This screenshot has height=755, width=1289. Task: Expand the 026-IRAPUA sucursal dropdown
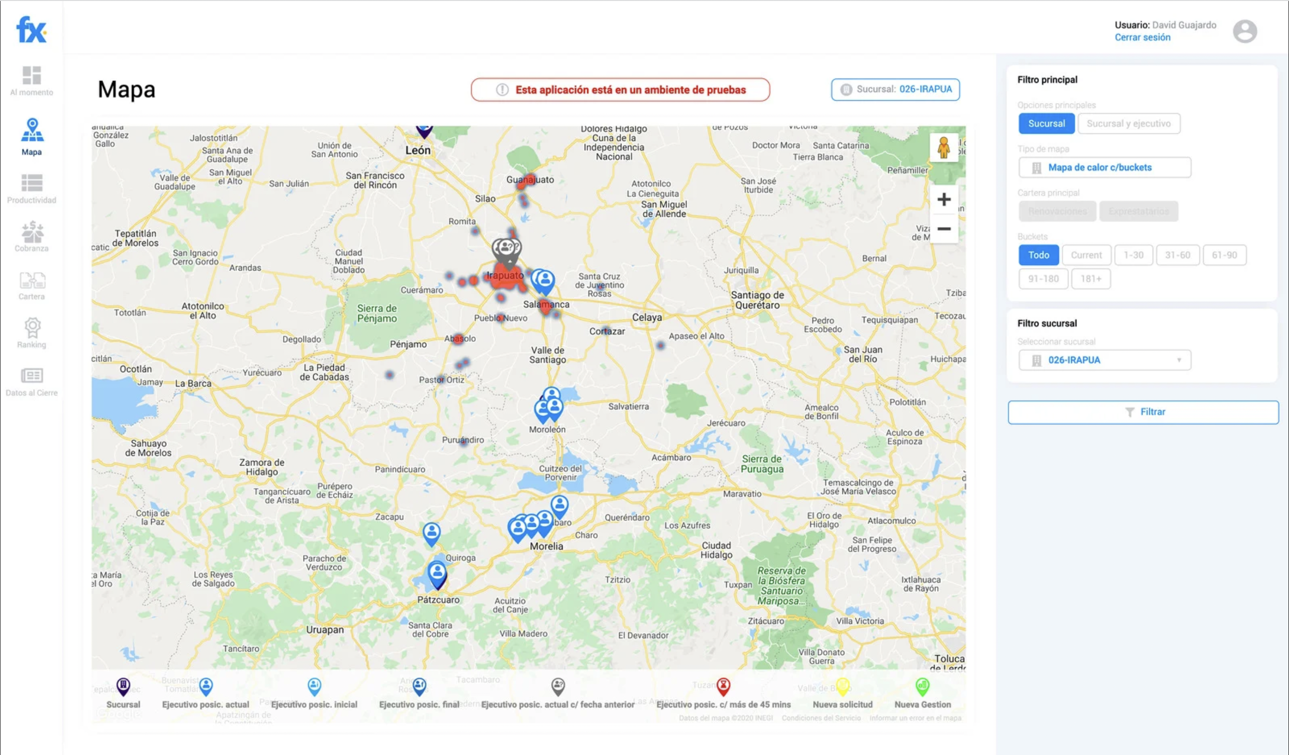coord(1105,360)
